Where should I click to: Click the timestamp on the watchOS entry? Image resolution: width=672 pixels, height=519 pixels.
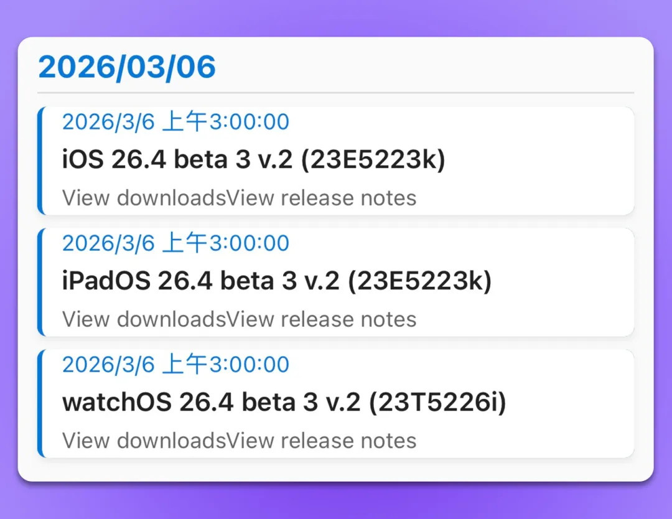point(175,365)
